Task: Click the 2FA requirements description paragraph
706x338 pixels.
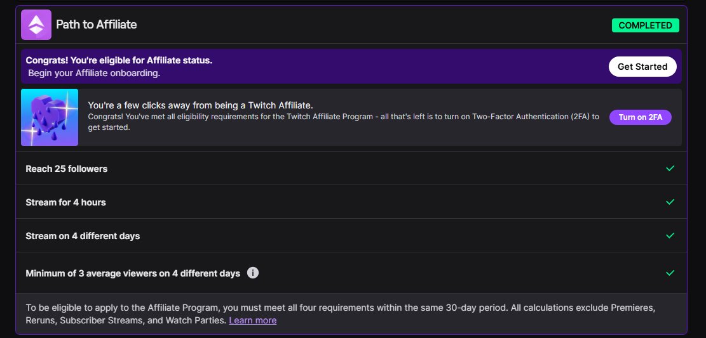Action: coord(344,122)
